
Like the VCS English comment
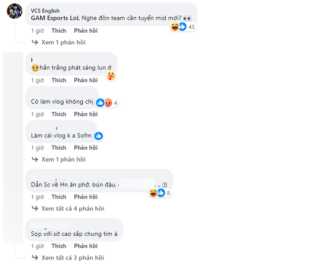(x=59, y=31)
